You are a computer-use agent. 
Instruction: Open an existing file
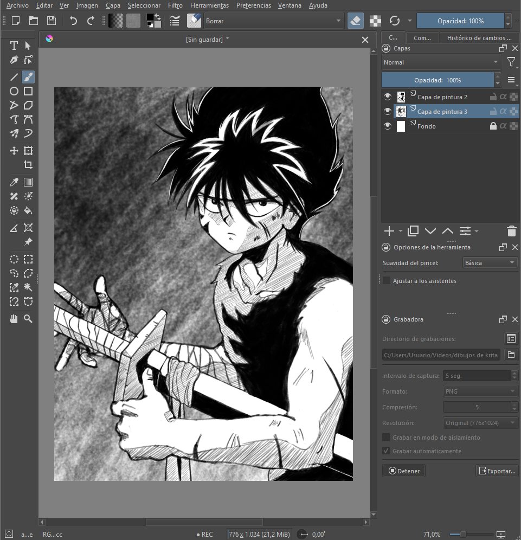click(34, 21)
